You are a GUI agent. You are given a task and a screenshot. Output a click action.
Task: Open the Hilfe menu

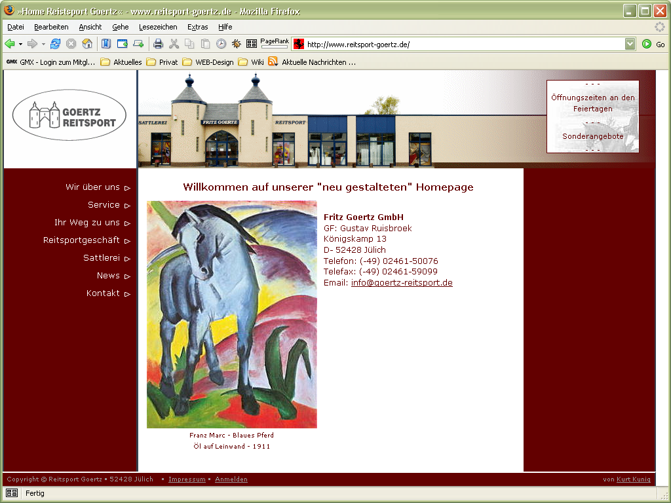pyautogui.click(x=225, y=27)
